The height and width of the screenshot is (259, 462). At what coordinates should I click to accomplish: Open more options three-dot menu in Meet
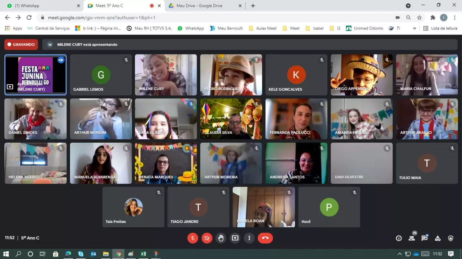click(x=249, y=238)
